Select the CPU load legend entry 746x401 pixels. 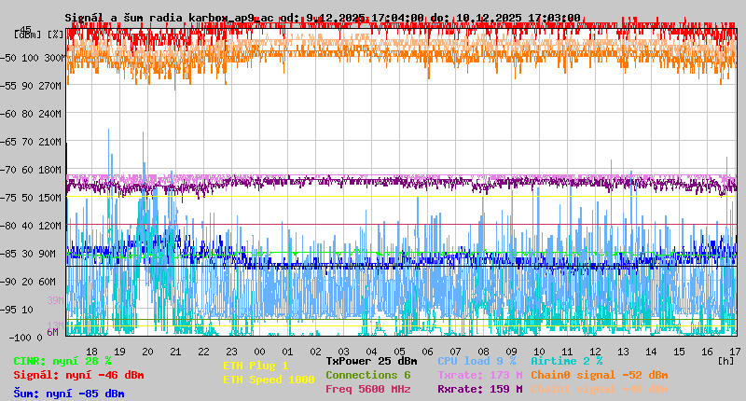point(477,361)
